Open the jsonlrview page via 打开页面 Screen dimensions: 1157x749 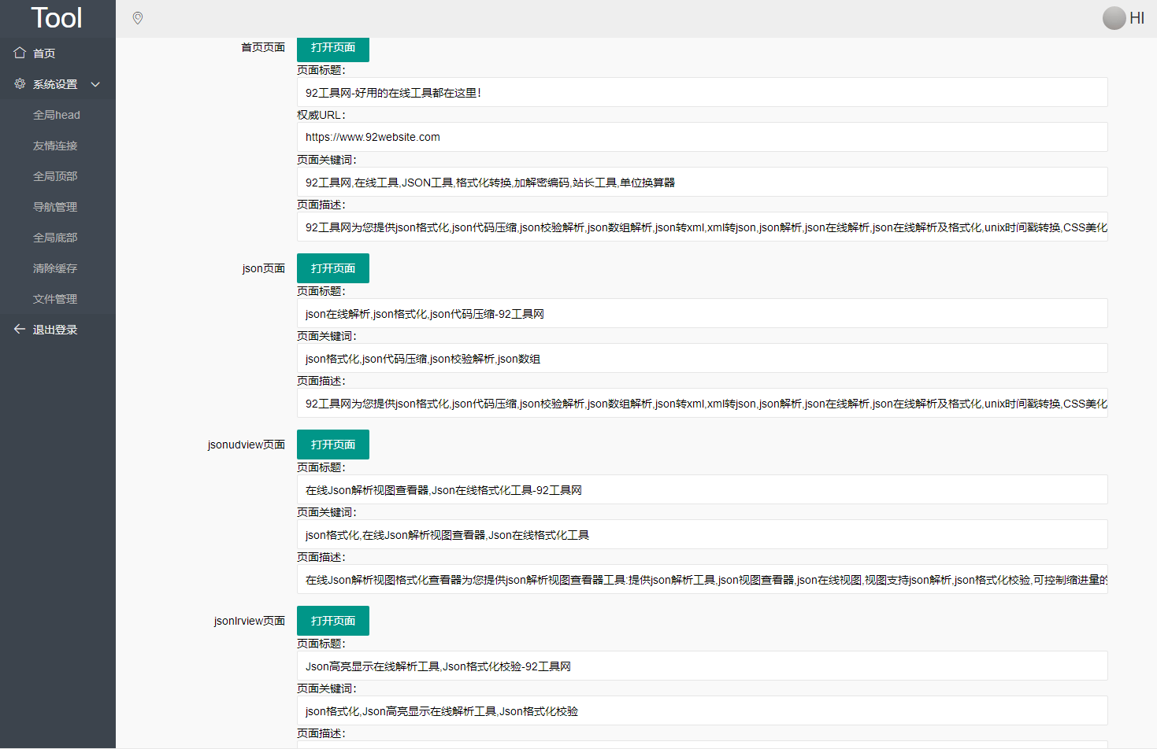click(x=332, y=621)
